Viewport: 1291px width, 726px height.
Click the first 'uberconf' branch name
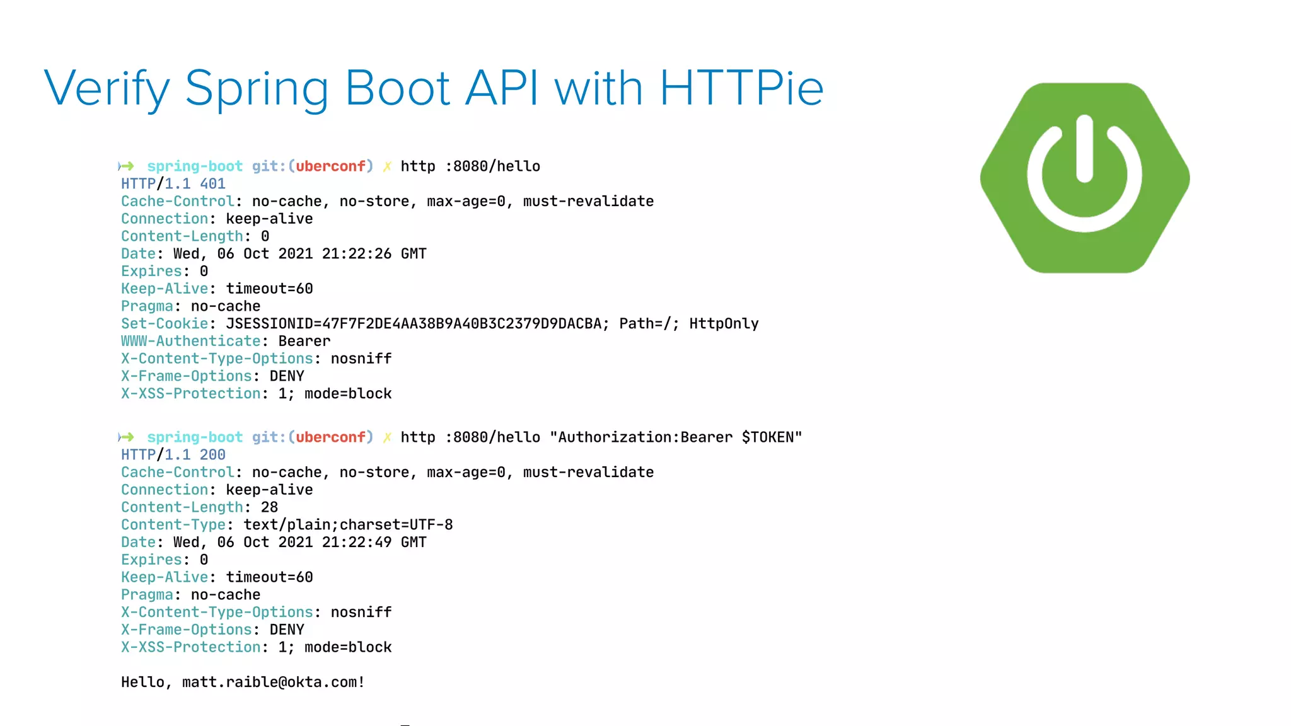[330, 166]
